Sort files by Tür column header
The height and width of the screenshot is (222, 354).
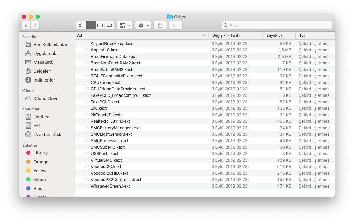click(302, 35)
